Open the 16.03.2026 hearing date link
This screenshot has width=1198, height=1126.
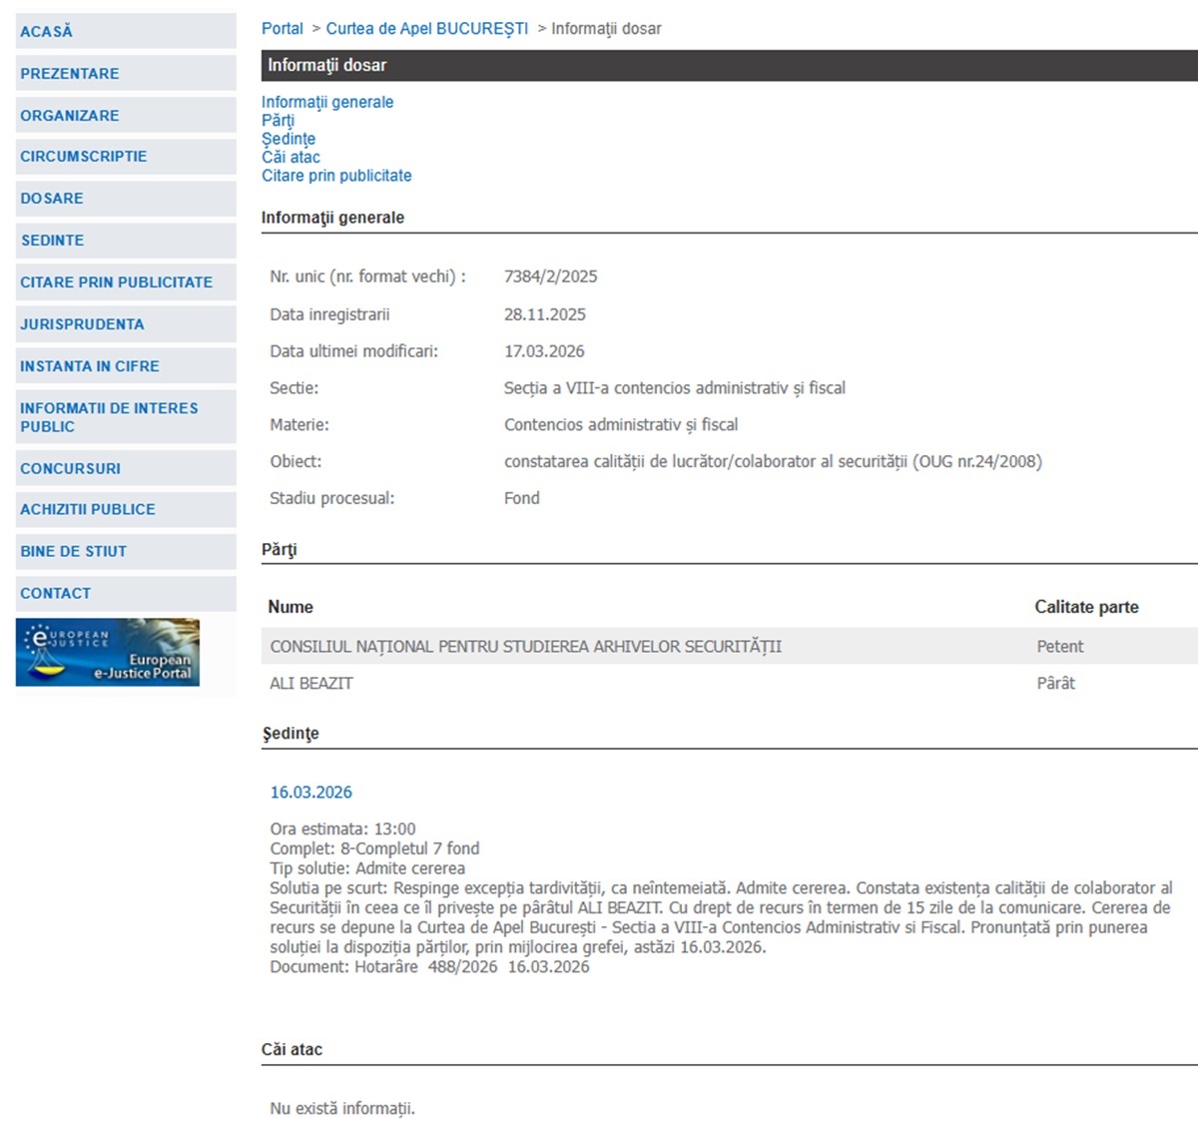point(311,792)
